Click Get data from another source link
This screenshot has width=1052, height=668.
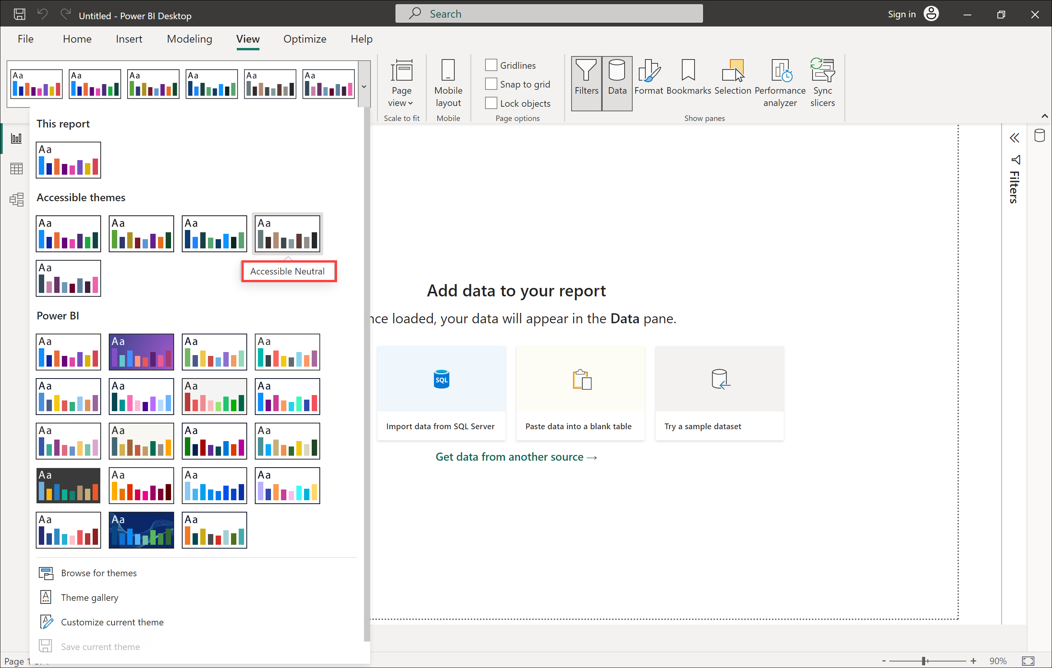[516, 457]
